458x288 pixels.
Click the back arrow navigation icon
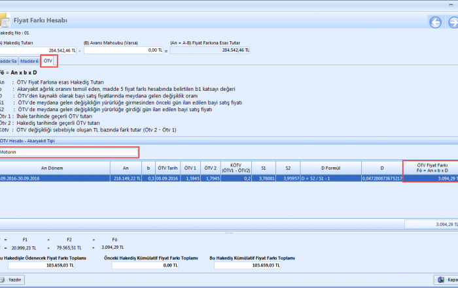[x=435, y=22]
